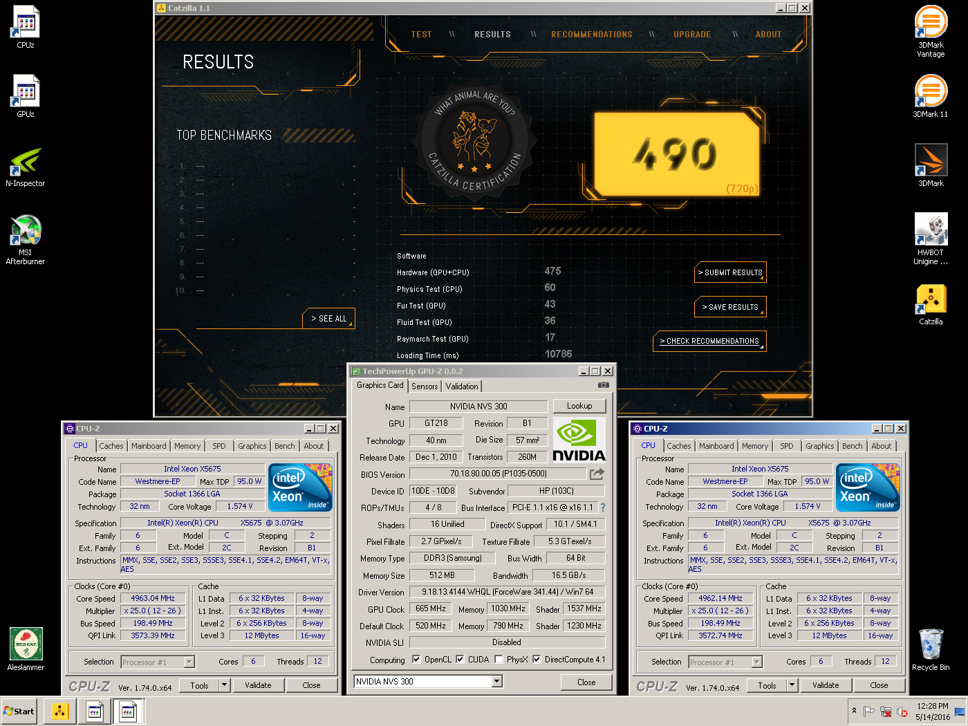The width and height of the screenshot is (968, 726).
Task: Click the Tools button in right CPU-Z
Action: [767, 685]
